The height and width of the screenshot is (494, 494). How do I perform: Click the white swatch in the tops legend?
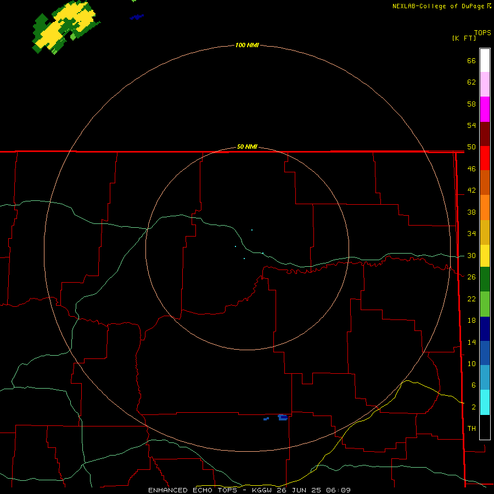click(485, 60)
